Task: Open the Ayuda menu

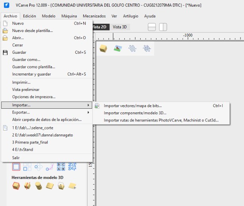Action: tap(150, 16)
